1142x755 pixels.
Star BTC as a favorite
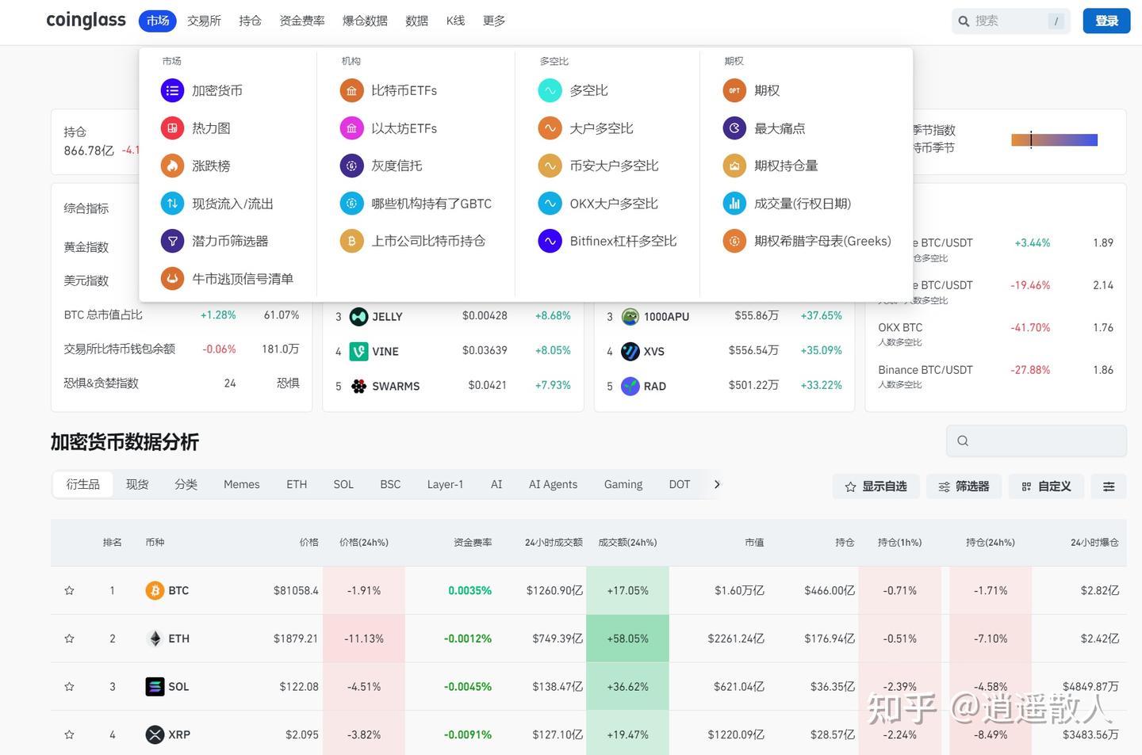click(x=69, y=590)
